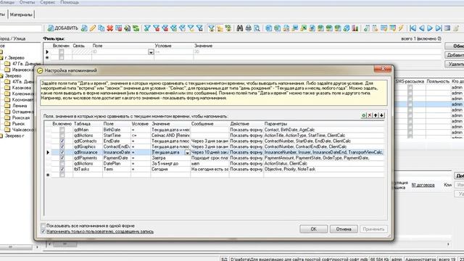The image size is (464, 261).
Task: Click the filter with red cross icon
Action: [x=157, y=28]
